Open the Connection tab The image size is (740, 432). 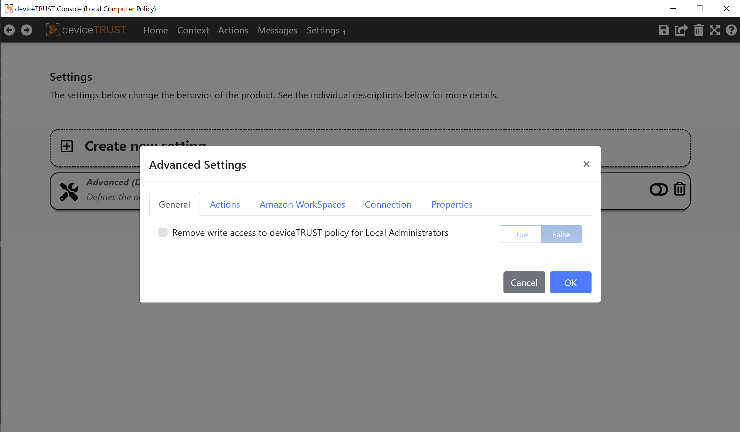(388, 204)
